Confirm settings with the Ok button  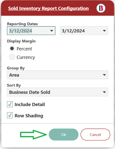click(x=63, y=135)
